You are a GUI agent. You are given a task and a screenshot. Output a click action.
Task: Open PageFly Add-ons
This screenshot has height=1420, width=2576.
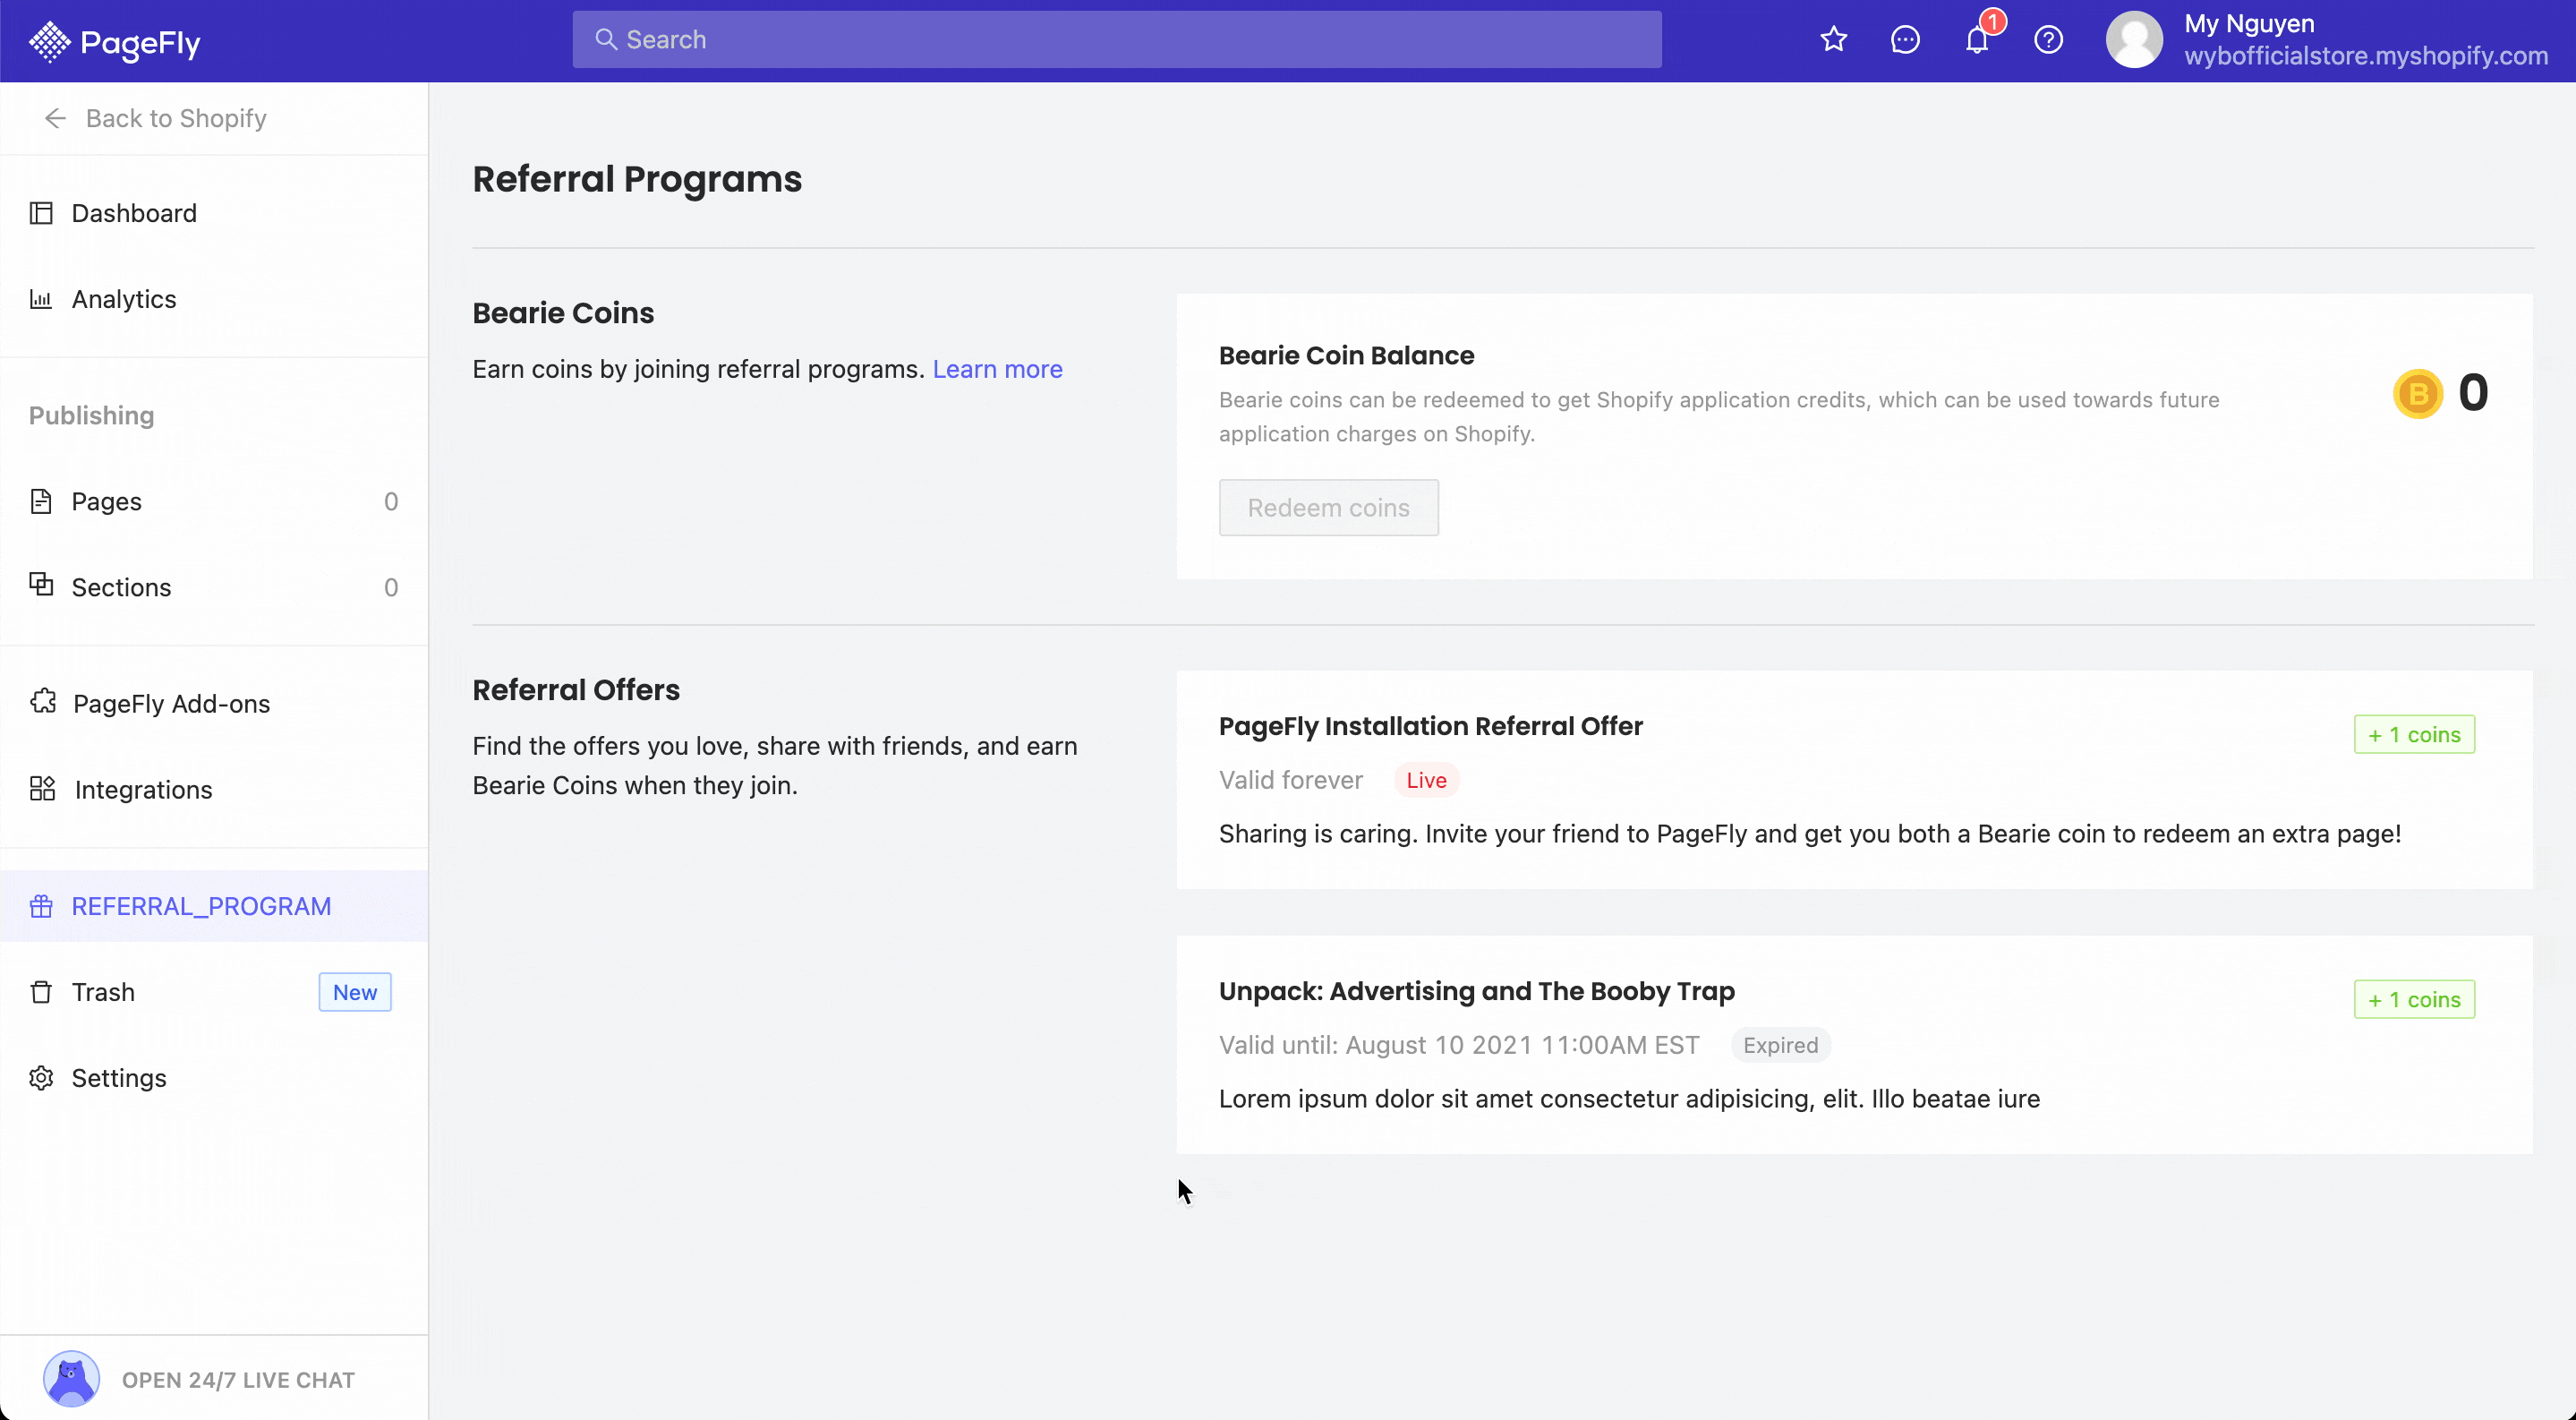tap(214, 703)
